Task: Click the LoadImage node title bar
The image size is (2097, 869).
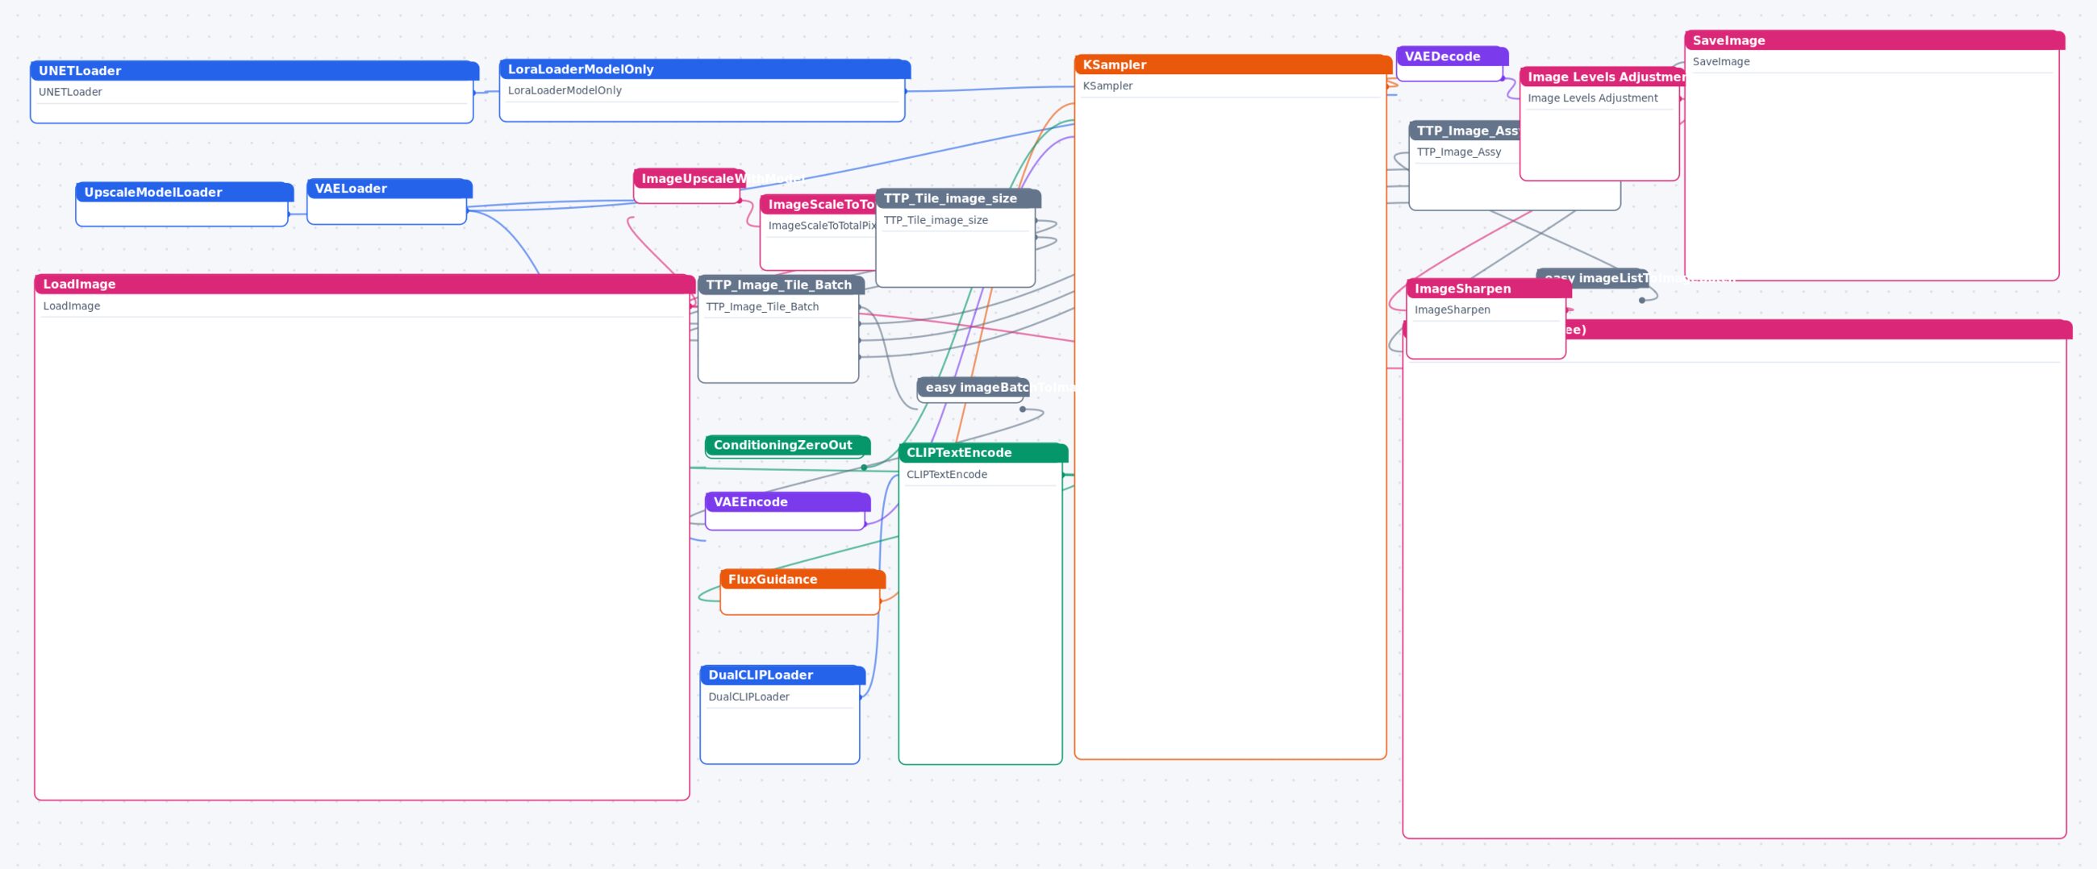Action: [x=365, y=284]
